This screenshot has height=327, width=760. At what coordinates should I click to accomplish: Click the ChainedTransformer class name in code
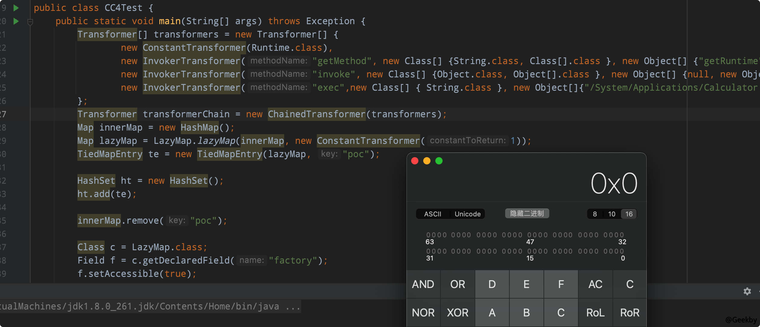317,114
